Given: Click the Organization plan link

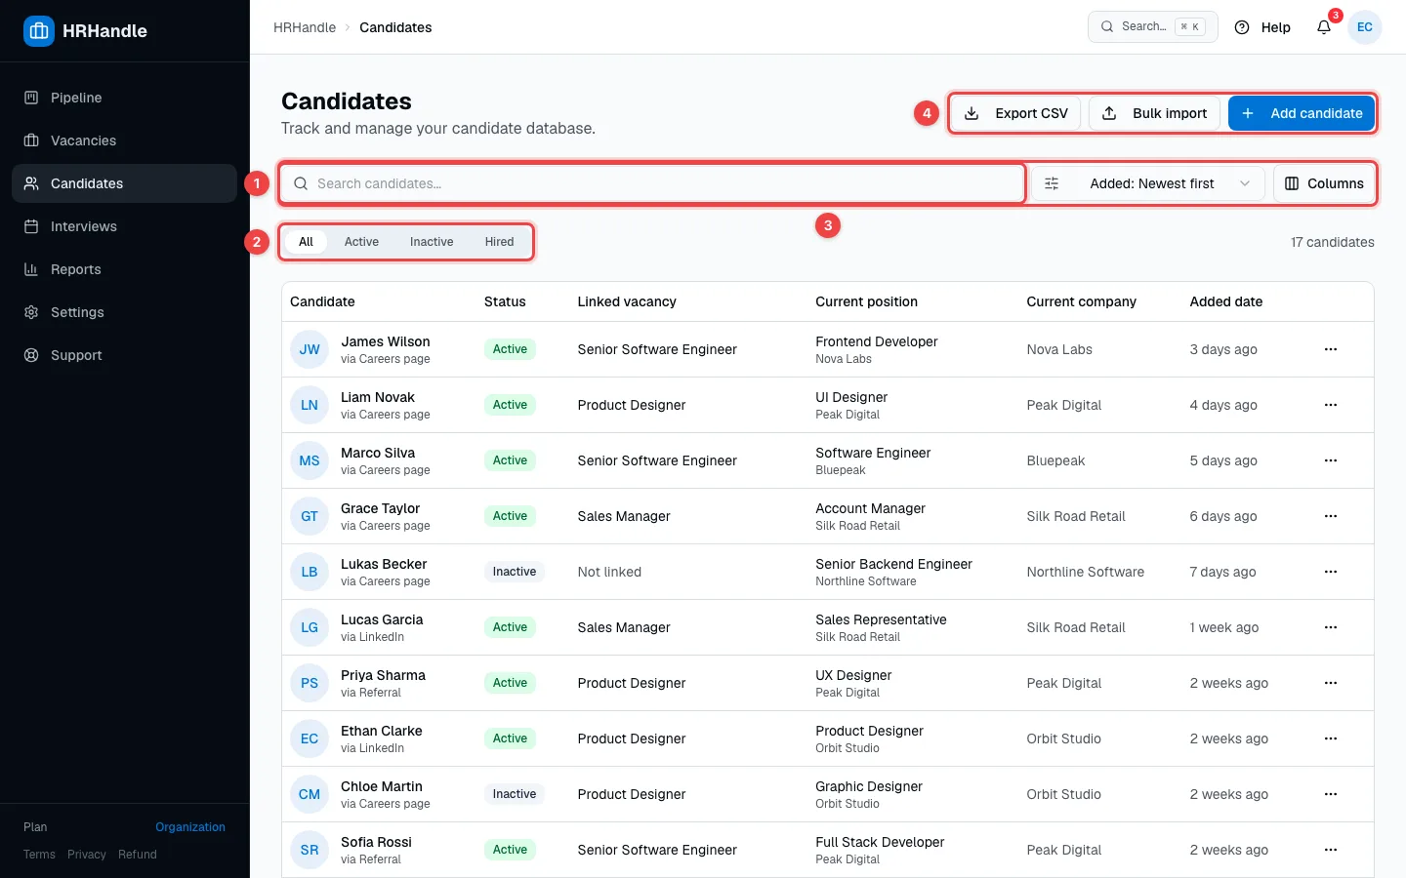Looking at the screenshot, I should (190, 827).
